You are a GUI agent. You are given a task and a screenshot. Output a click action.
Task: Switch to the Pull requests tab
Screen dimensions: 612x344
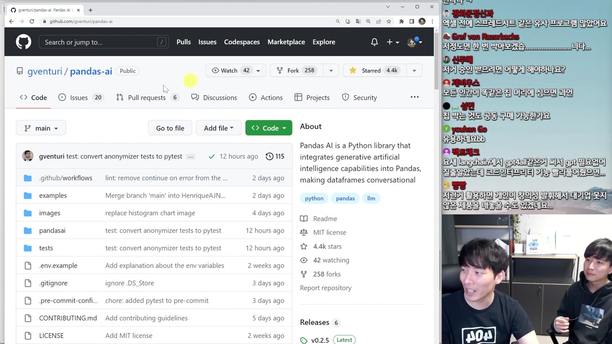point(147,97)
